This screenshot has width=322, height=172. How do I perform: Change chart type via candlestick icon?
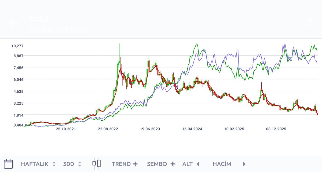[x=97, y=164]
